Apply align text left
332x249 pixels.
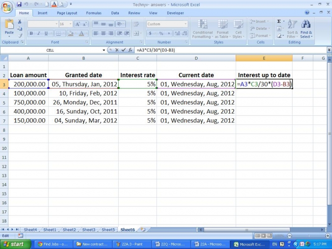[96, 33]
